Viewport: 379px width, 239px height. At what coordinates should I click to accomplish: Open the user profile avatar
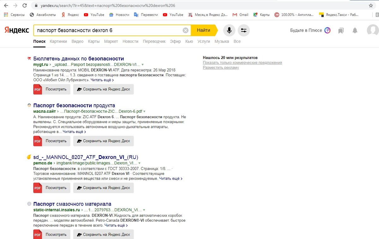click(x=373, y=30)
